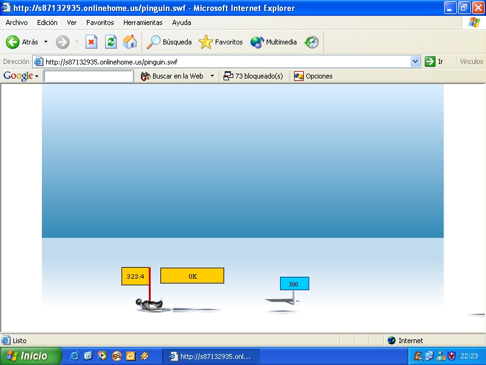Click the first system tray icon
This screenshot has height=365, width=486.
(x=418, y=356)
